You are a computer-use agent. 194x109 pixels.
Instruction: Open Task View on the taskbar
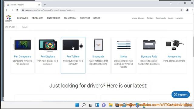(90, 105)
